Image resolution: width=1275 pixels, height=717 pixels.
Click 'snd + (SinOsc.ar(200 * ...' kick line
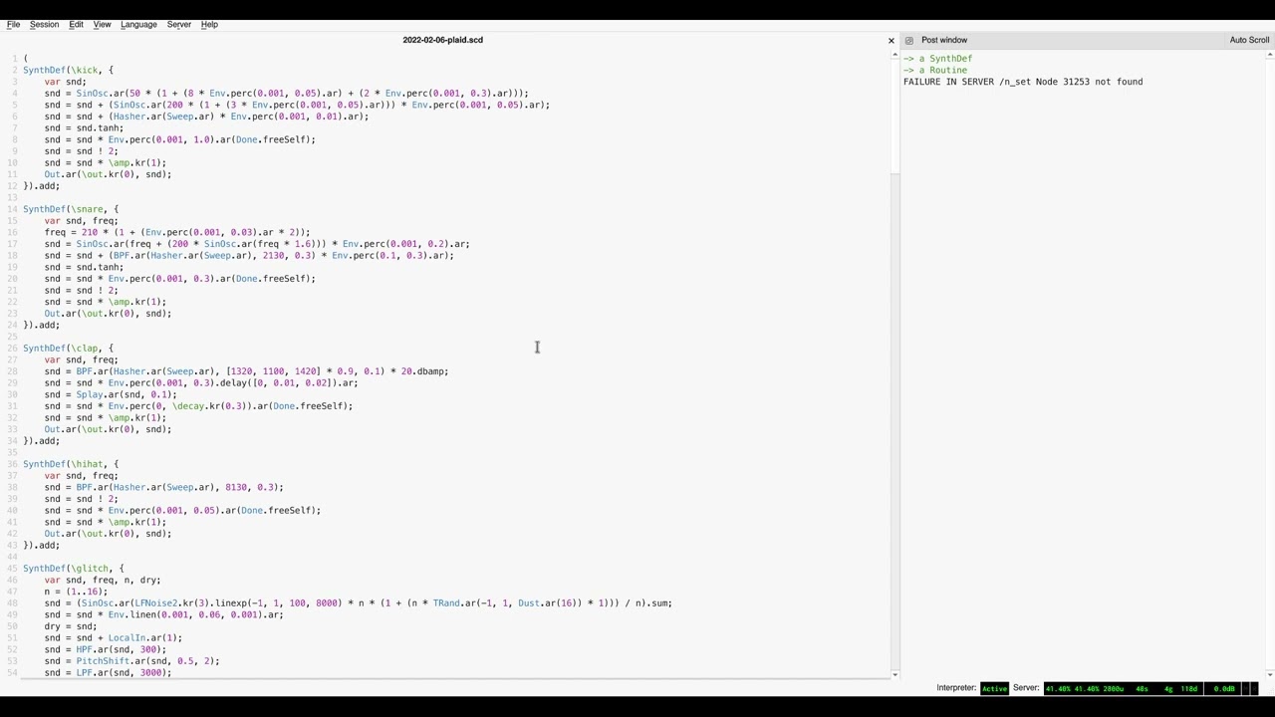point(297,105)
